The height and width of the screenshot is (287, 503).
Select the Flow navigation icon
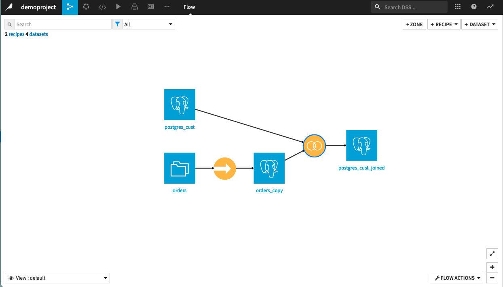[x=70, y=7]
